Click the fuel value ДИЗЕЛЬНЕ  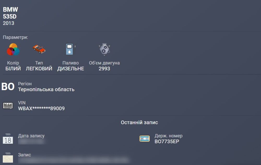70,69
